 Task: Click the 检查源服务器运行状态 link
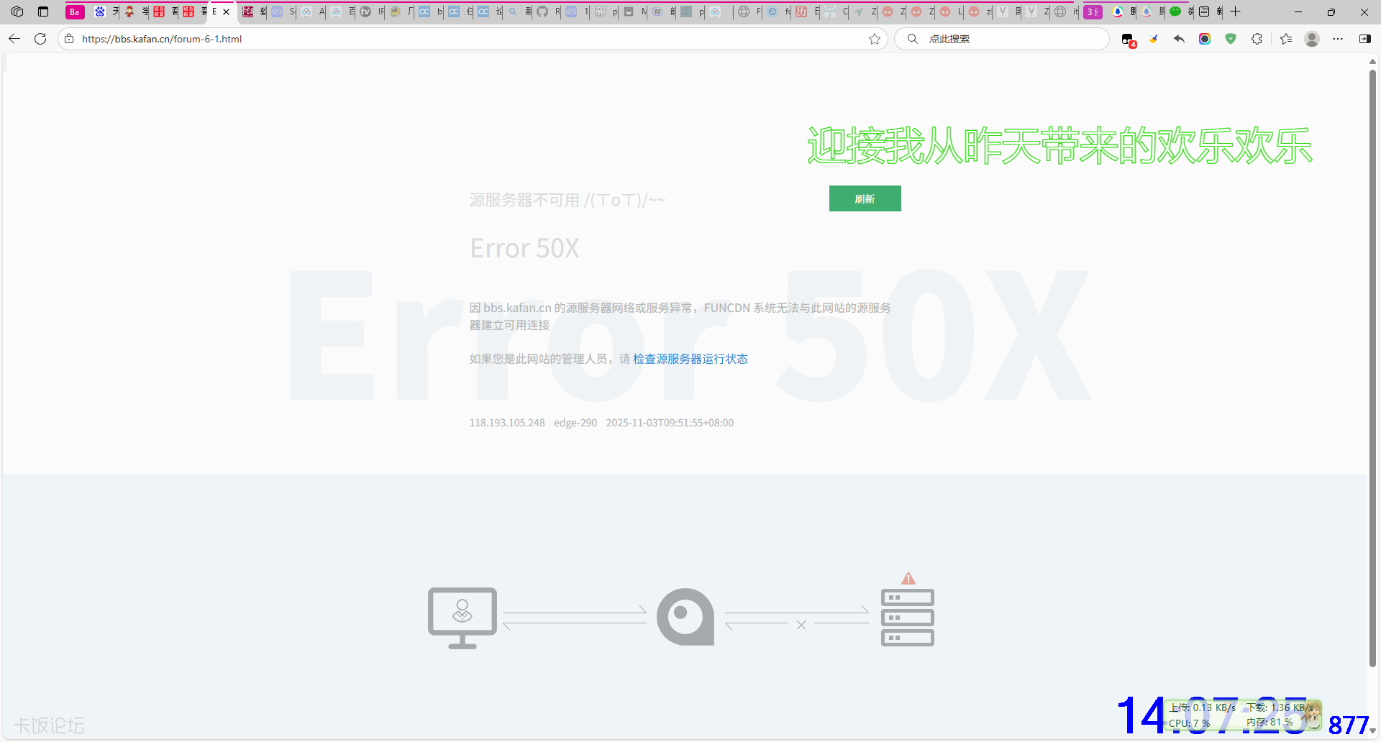pyautogui.click(x=690, y=359)
